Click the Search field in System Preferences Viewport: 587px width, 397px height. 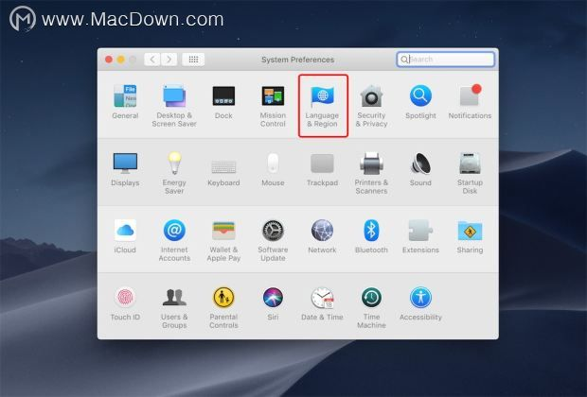(446, 60)
